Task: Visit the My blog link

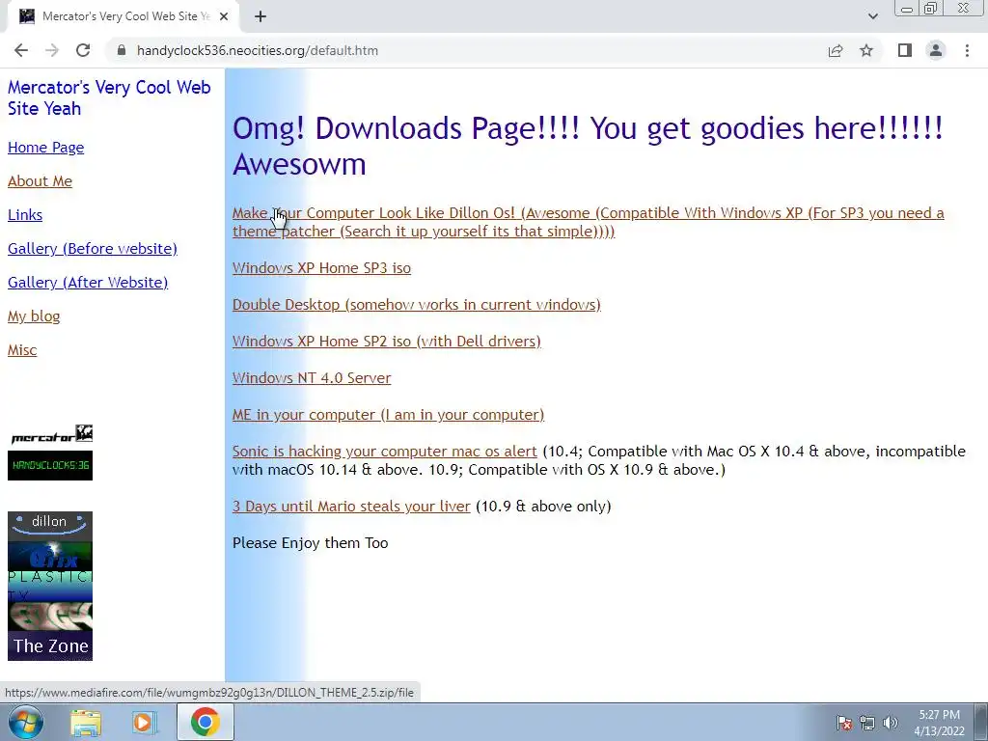Action: [x=34, y=316]
